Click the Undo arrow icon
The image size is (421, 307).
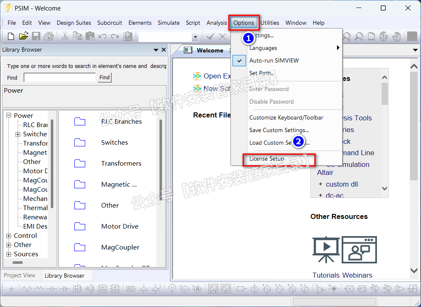point(102,36)
